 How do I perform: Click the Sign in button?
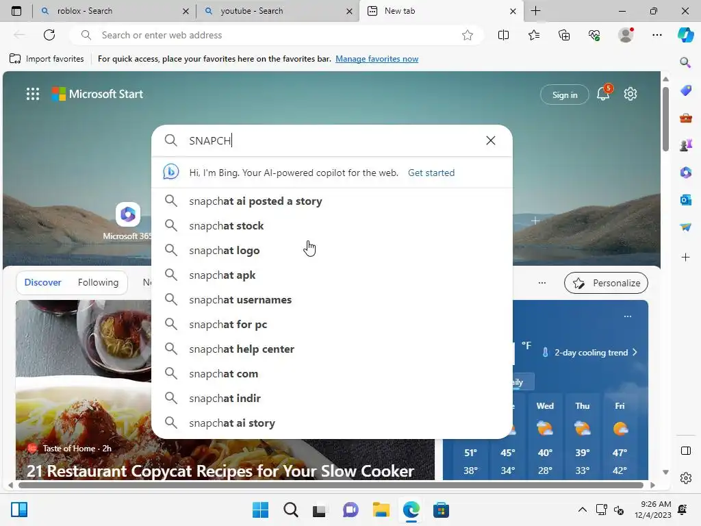pos(565,95)
